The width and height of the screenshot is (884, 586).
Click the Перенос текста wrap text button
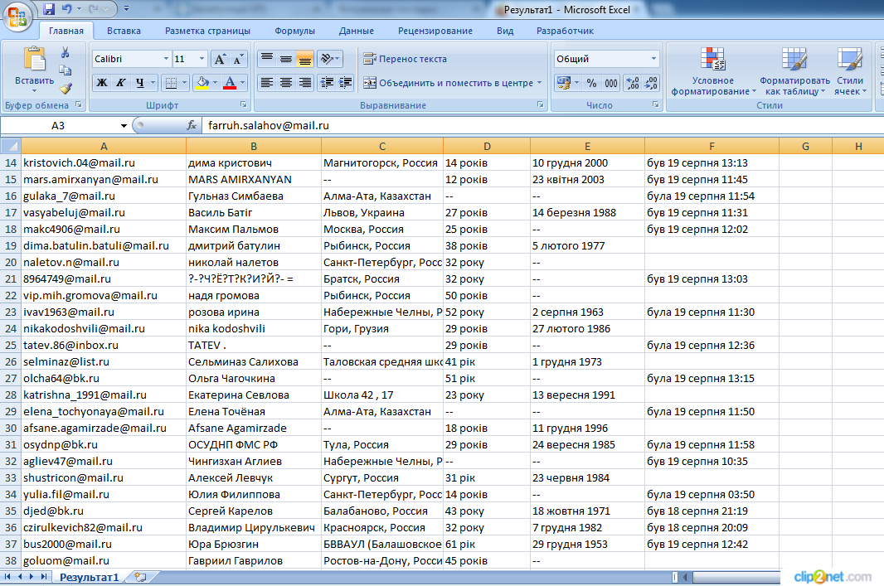tap(405, 59)
